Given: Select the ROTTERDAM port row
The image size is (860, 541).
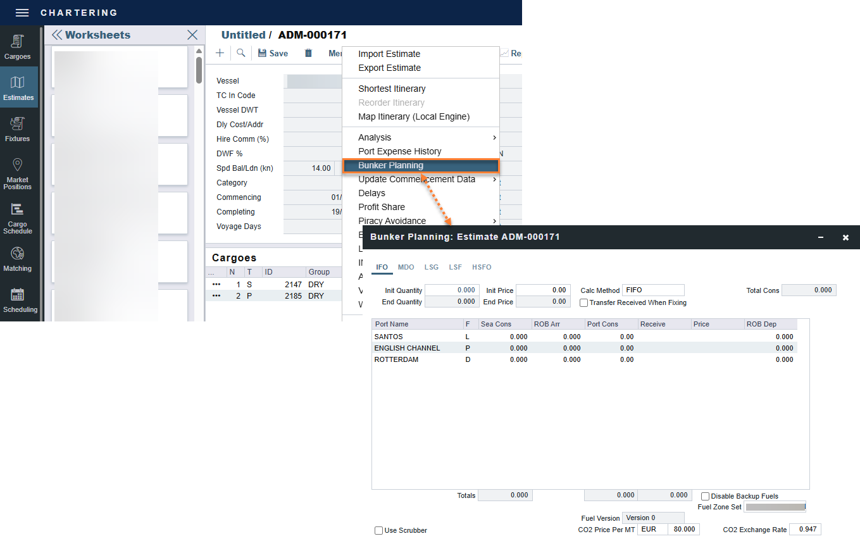Looking at the screenshot, I should coord(584,359).
